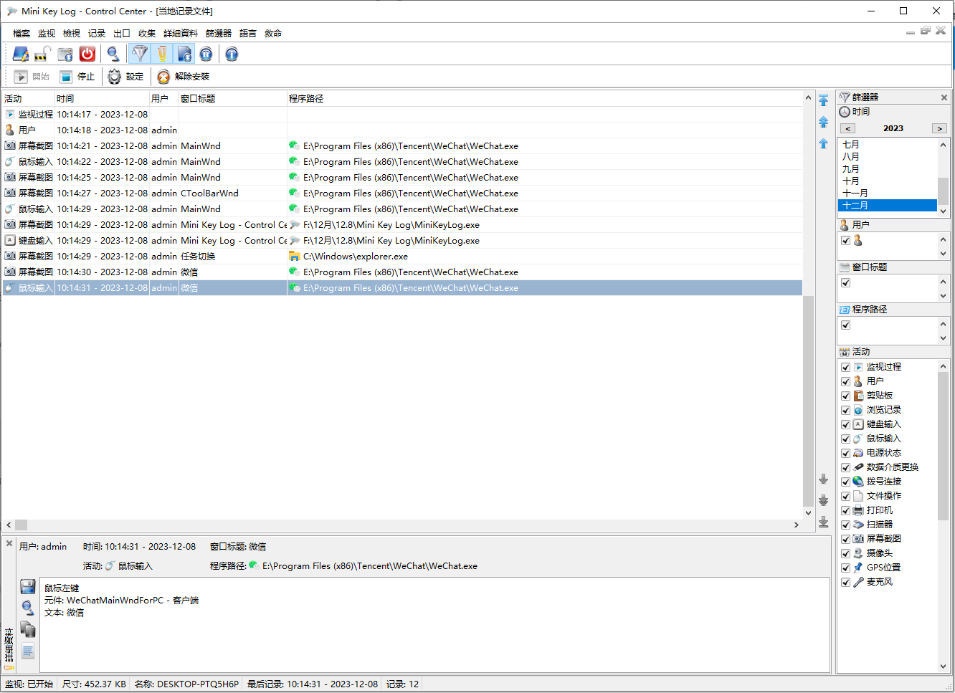Click the 解除安裝 uninstall button
This screenshot has height=693, width=955.
[183, 77]
